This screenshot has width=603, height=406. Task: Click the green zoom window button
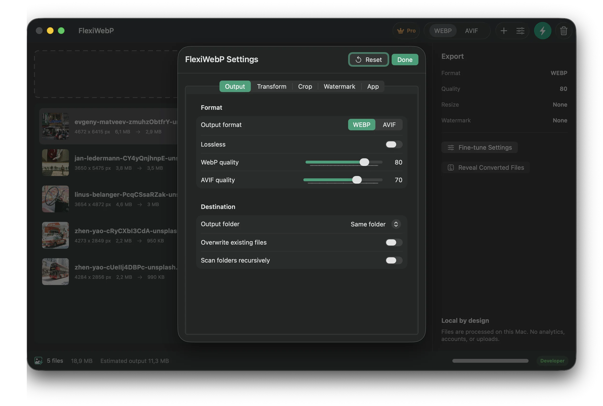(x=61, y=31)
